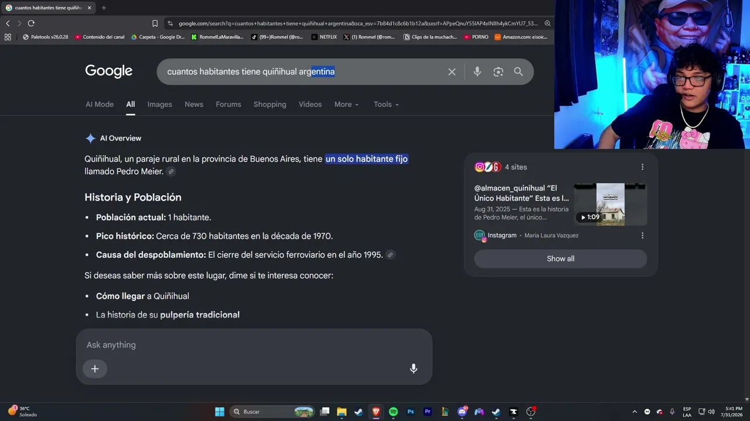Viewport: 750px width, 421px height.
Task: Open Spotify from the taskbar
Action: [393, 412]
